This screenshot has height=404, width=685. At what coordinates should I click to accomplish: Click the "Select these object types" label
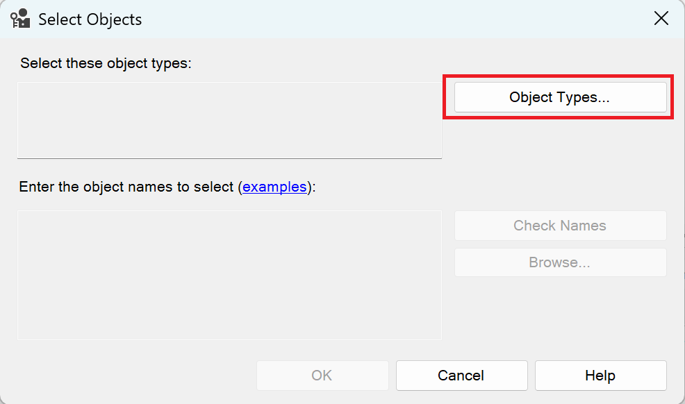[105, 63]
